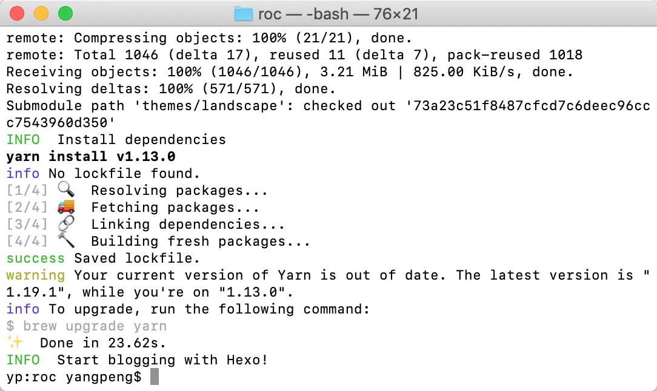This screenshot has width=657, height=391.
Task: Click the bold 'yarn install v1.13.0' line
Action: coord(91,157)
